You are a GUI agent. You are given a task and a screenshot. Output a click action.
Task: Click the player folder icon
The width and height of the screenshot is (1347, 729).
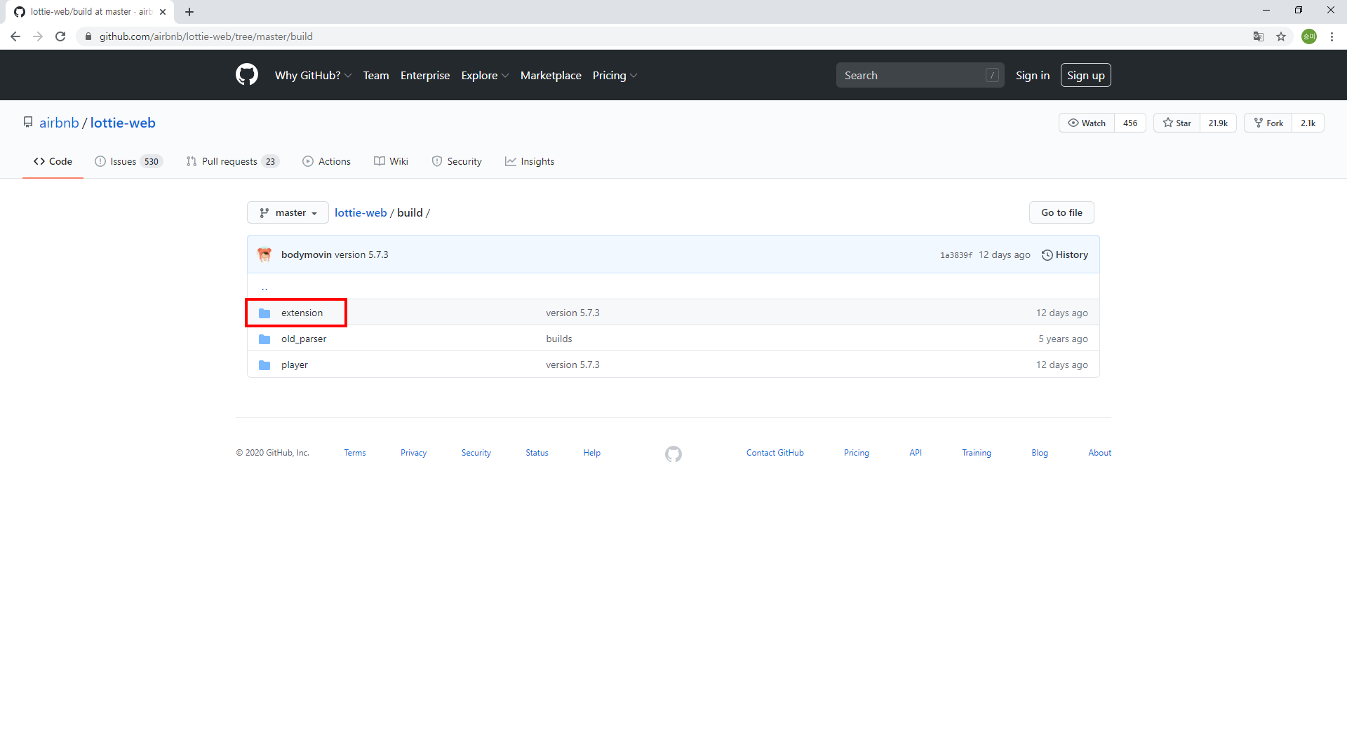click(264, 365)
